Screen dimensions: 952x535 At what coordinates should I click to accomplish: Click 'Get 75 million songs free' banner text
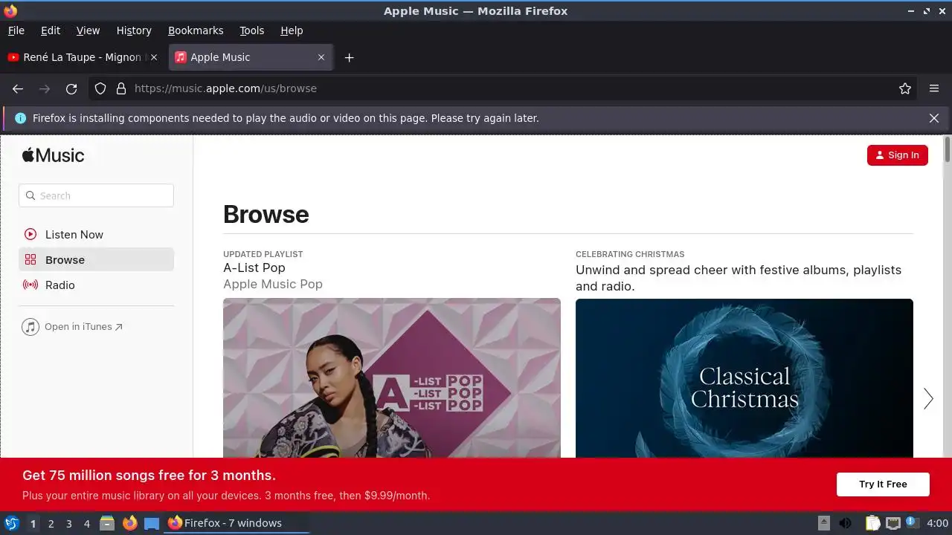point(149,476)
